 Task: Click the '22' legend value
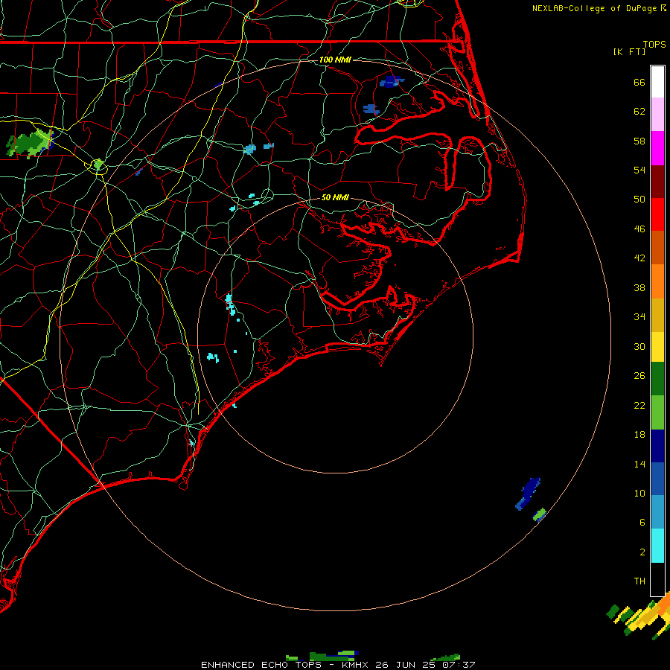639,405
